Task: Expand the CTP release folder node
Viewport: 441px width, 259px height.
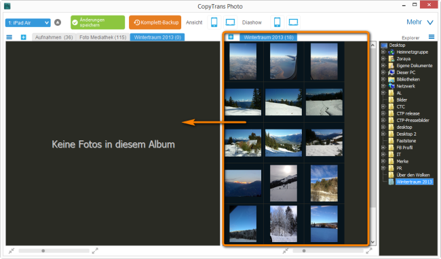Action: pyautogui.click(x=383, y=113)
